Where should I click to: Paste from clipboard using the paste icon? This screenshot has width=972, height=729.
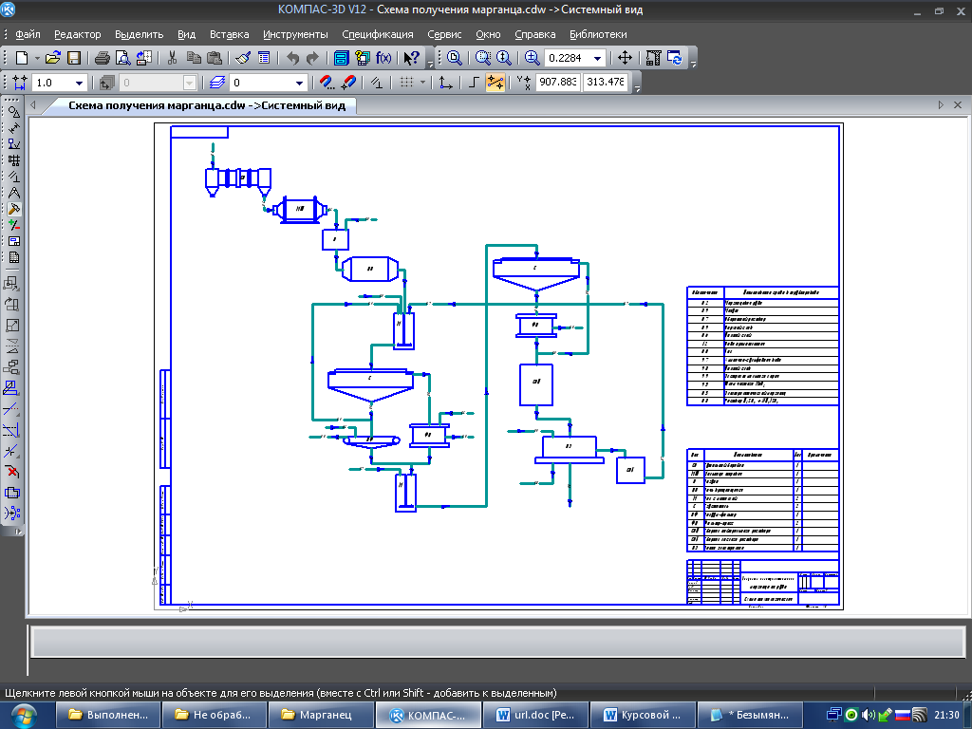215,58
